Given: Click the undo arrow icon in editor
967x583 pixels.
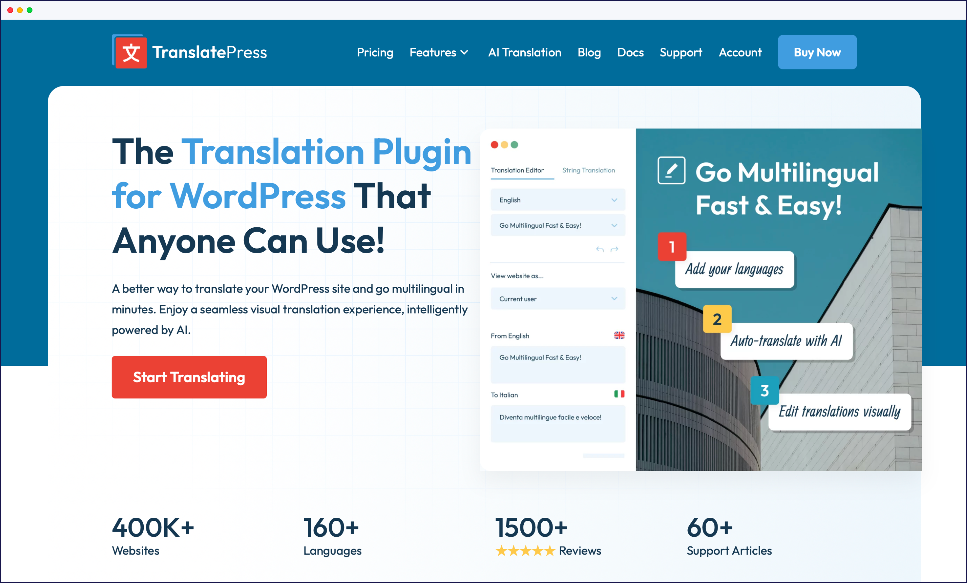Looking at the screenshot, I should pyautogui.click(x=600, y=249).
